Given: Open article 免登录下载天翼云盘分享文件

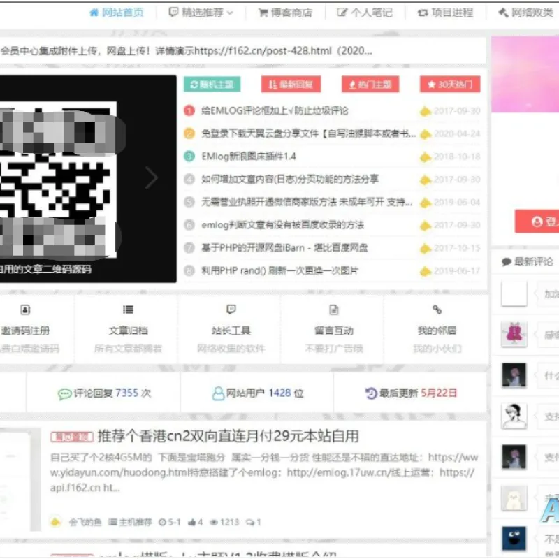Looking at the screenshot, I should tap(309, 133).
